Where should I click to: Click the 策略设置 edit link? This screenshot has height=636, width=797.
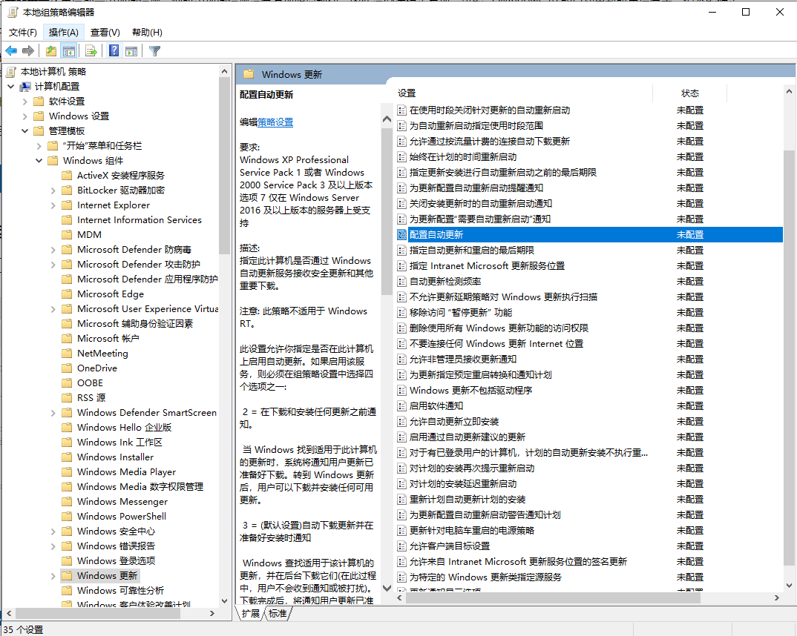point(275,122)
